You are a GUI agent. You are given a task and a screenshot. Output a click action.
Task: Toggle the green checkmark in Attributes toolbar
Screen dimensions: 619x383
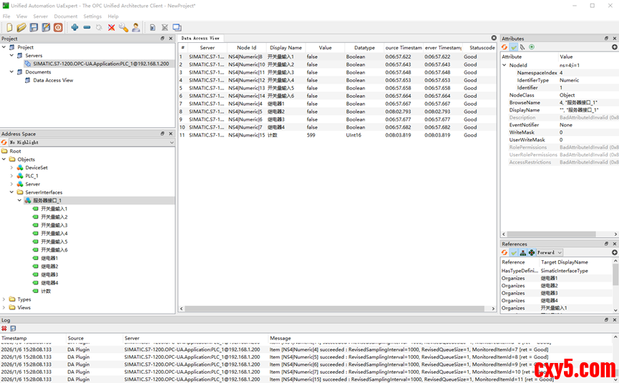(x=514, y=47)
